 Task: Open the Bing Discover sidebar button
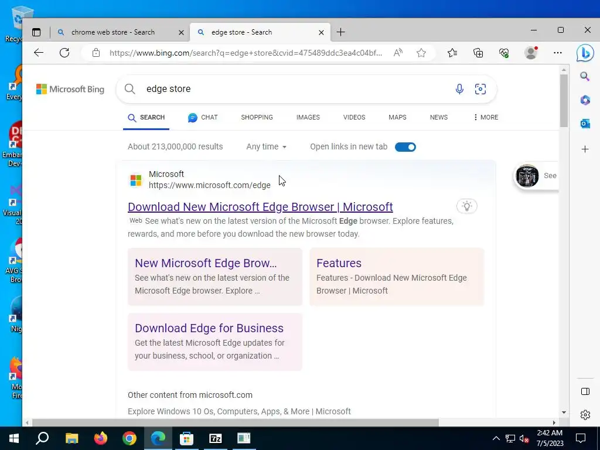click(x=585, y=53)
